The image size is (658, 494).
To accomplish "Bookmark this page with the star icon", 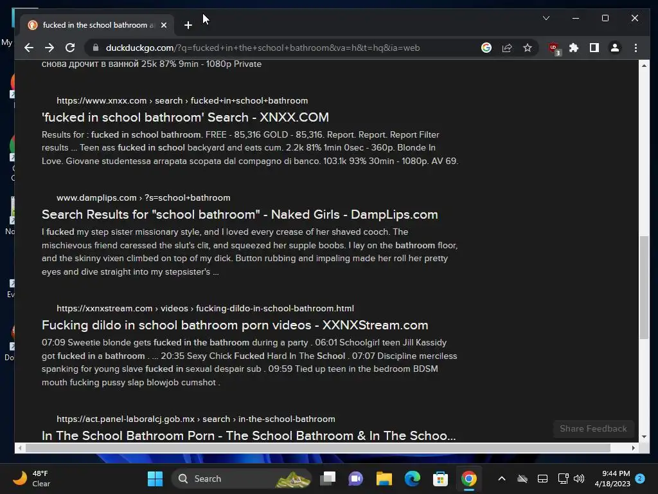I will pos(528,48).
